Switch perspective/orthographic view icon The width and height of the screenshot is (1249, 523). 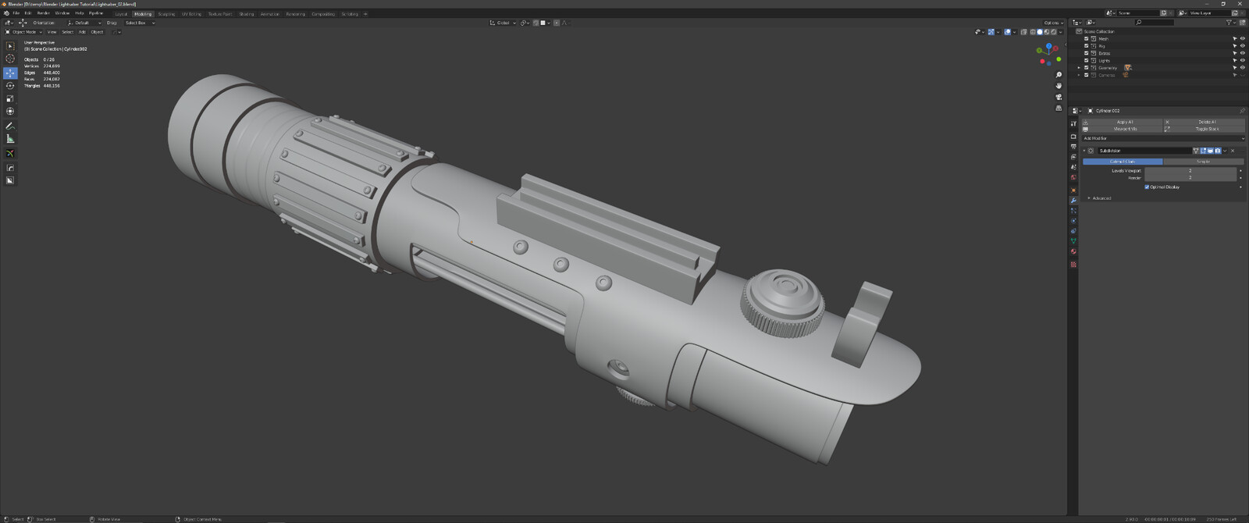1059,108
